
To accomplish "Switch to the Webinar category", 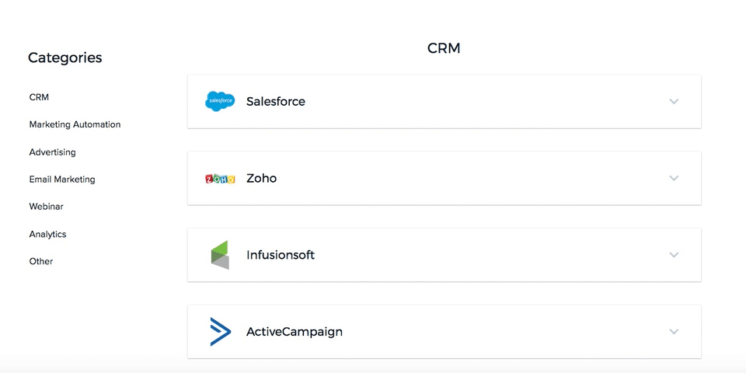I will coord(46,207).
